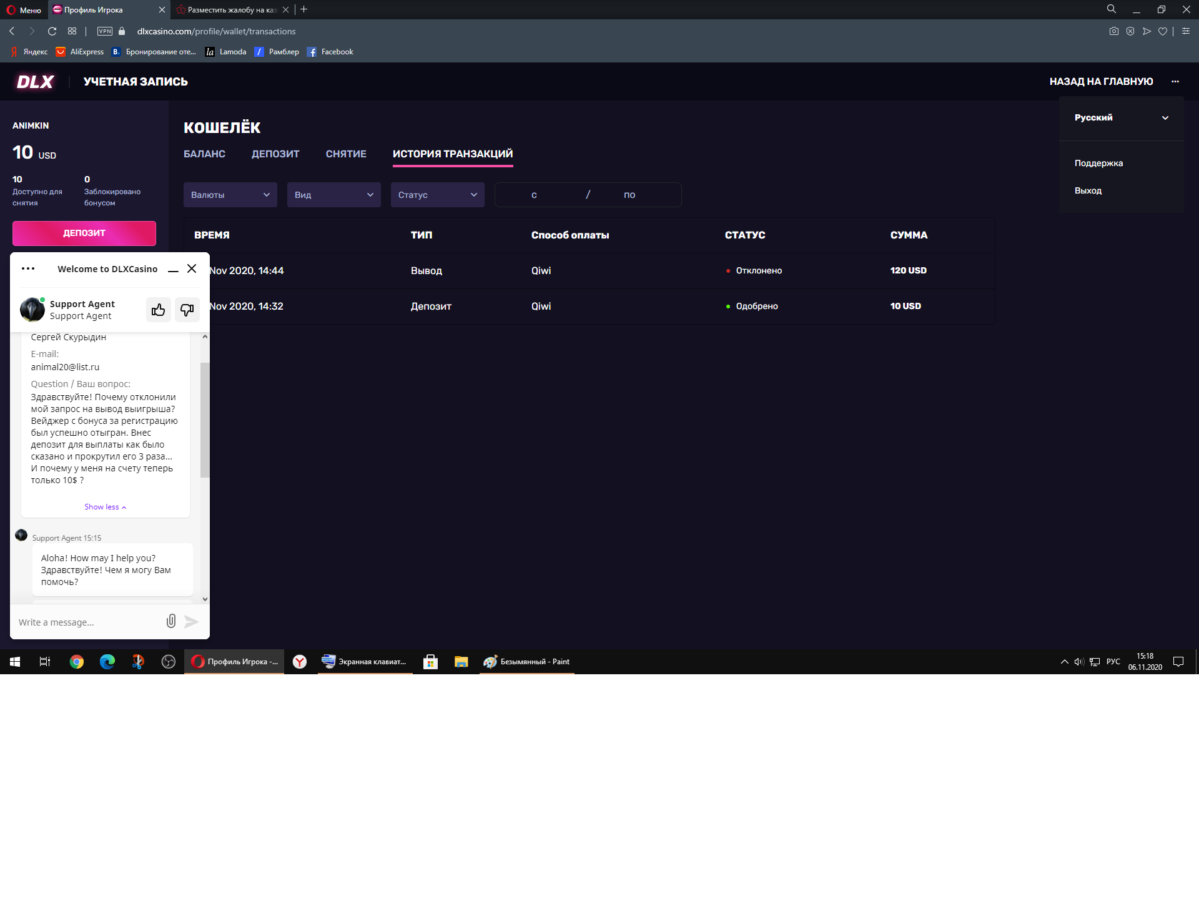1199x899 pixels.
Task: Click the chat scrollbar down arrow
Action: tap(205, 599)
